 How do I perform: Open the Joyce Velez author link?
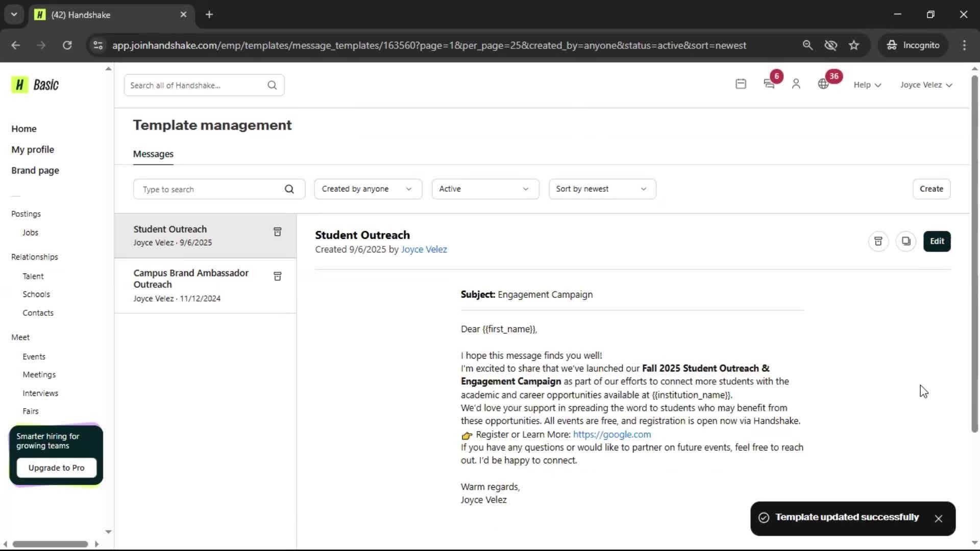click(x=424, y=249)
